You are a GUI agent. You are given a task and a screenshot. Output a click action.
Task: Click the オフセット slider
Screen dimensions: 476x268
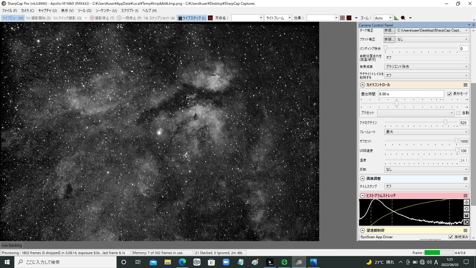(x=421, y=141)
